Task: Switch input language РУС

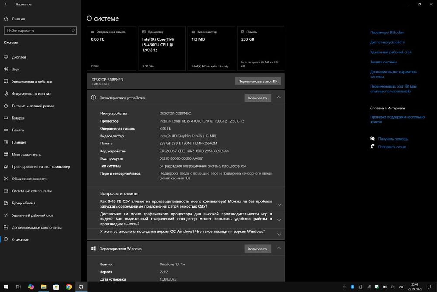Action: coord(401,287)
